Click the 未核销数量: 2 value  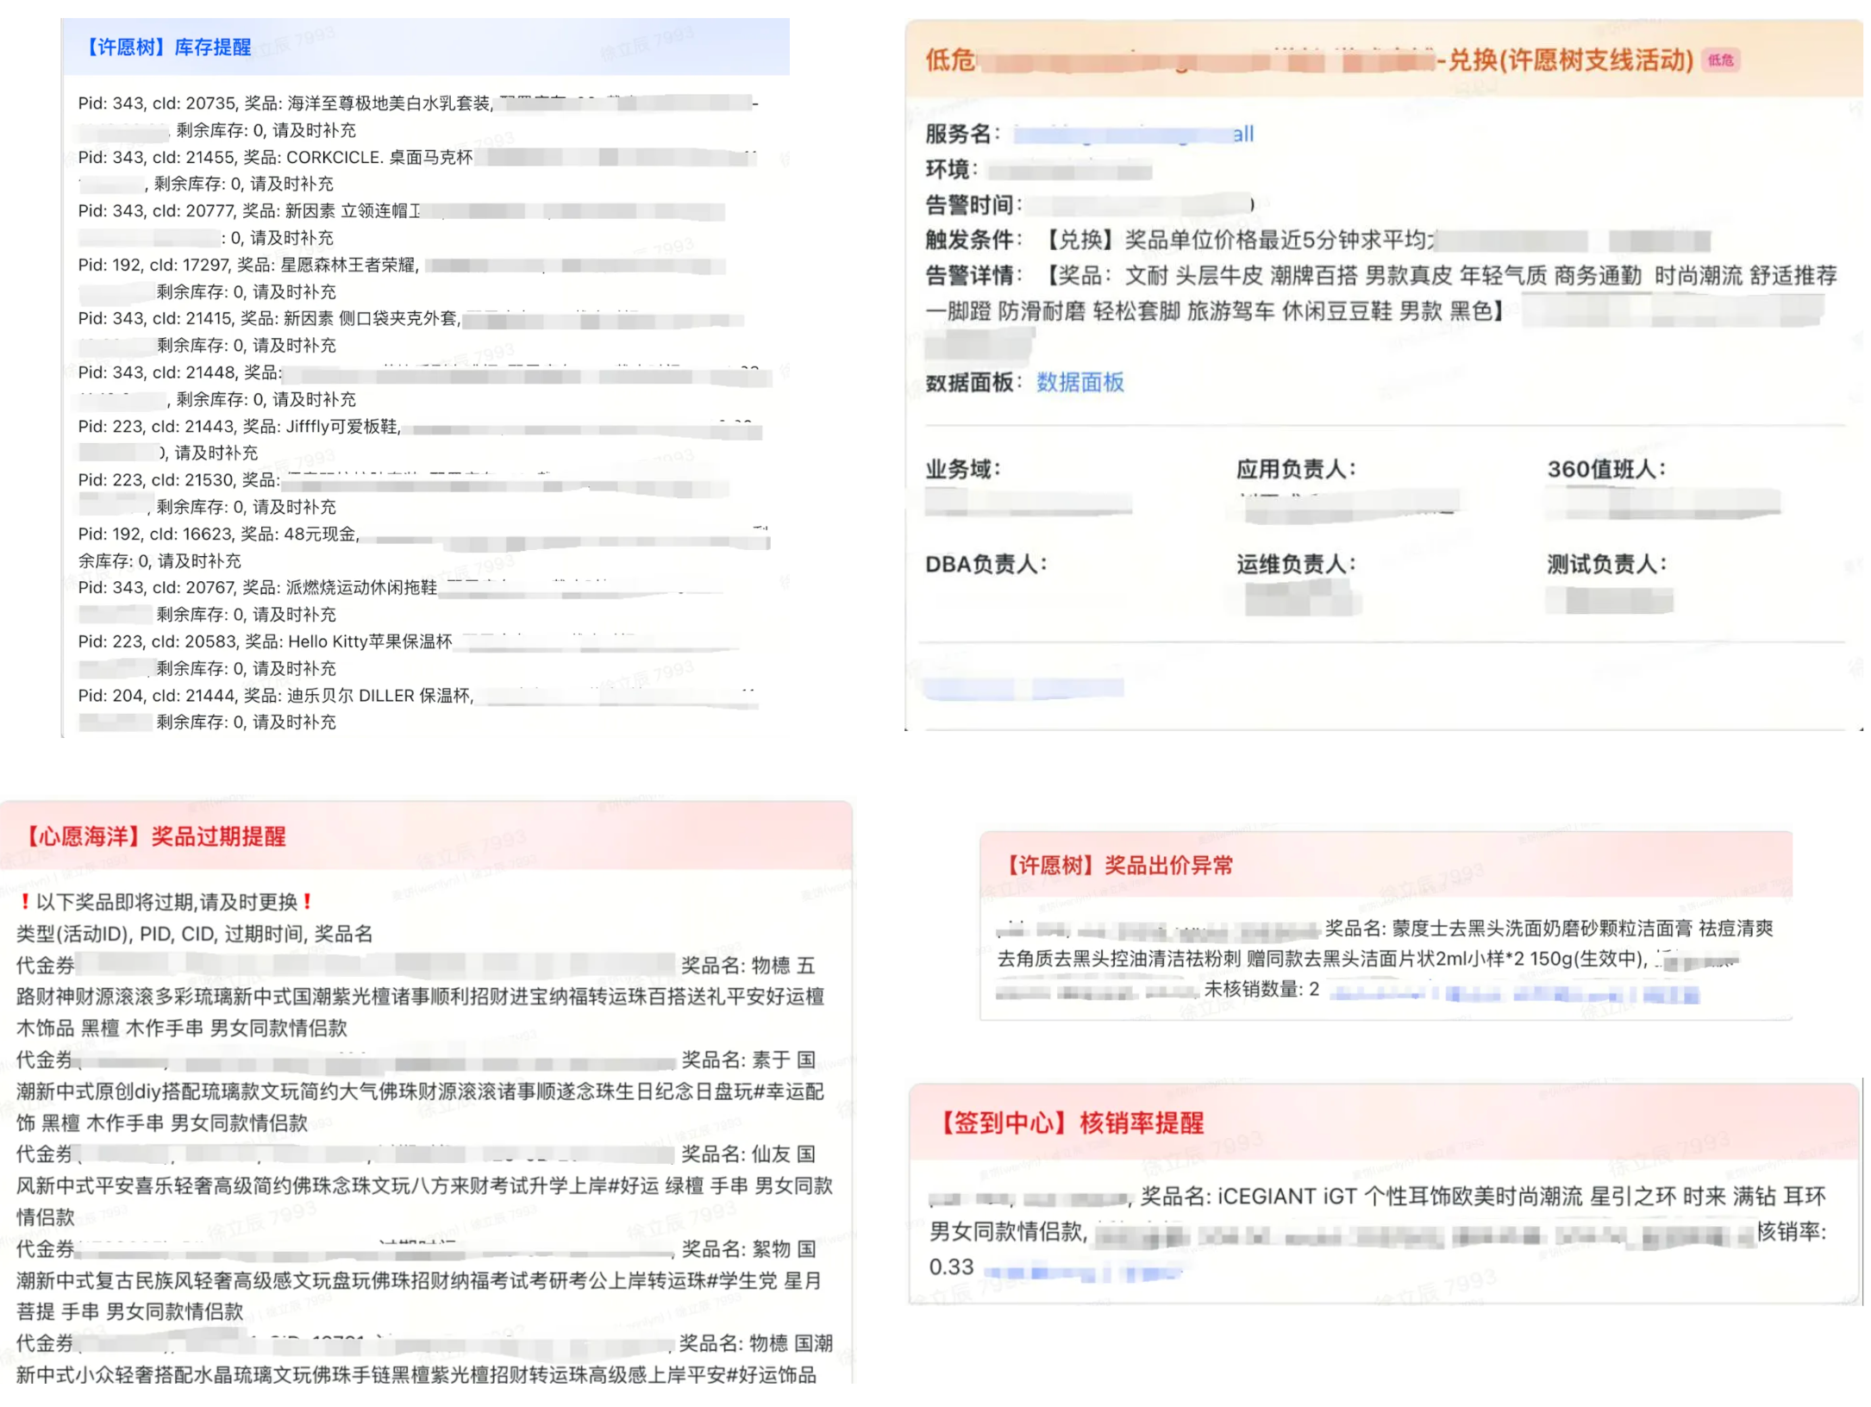pos(1261,990)
